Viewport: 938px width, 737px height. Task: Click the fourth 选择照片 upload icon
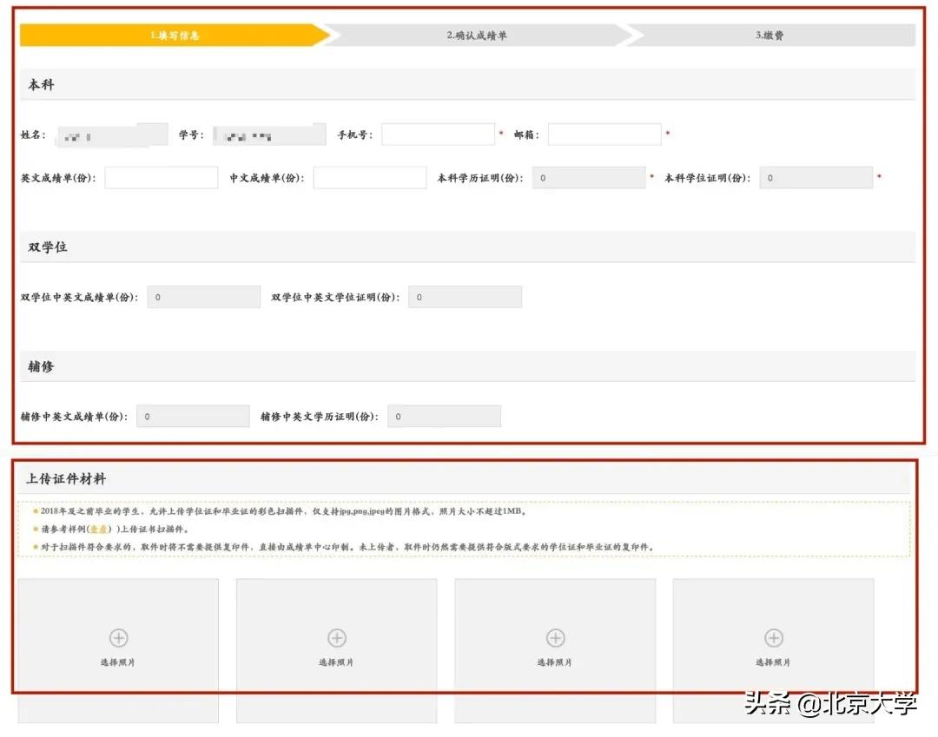click(773, 638)
